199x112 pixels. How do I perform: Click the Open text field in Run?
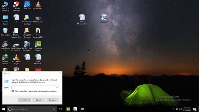[x=34, y=87]
